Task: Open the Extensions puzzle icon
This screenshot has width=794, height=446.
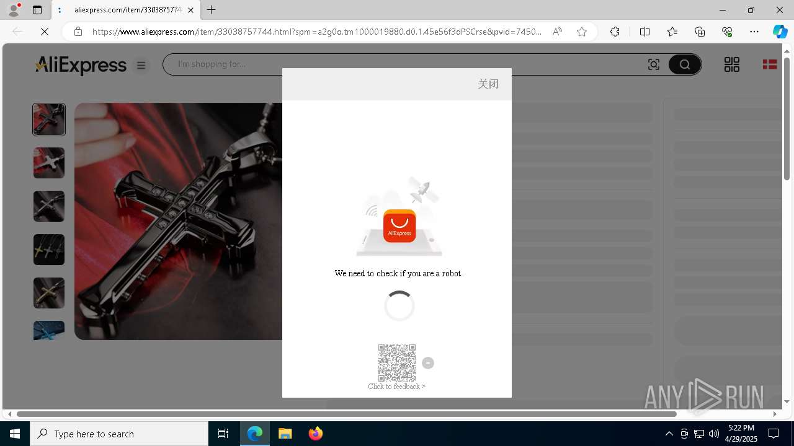Action: (x=615, y=32)
